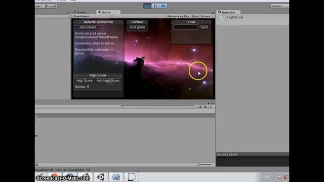Open the Layers dropdown
Viewport: 324px width, 182px height.
[280, 6]
